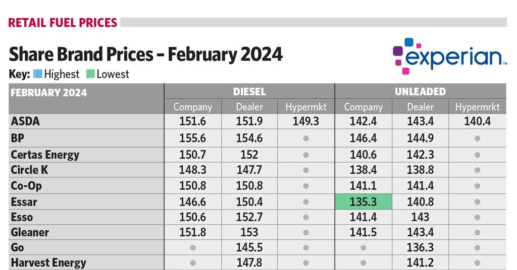Click the 'Hypermrkt' header under UNLEADED
The image size is (517, 270).
pyautogui.click(x=477, y=107)
